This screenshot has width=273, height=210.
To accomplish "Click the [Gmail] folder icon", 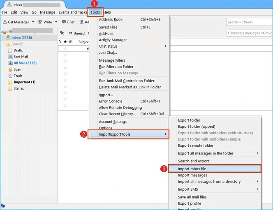I will [8, 44].
